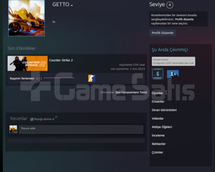
Task: Click 'son oynanma: 1 Ara 2023' text
Action: click(x=128, y=69)
